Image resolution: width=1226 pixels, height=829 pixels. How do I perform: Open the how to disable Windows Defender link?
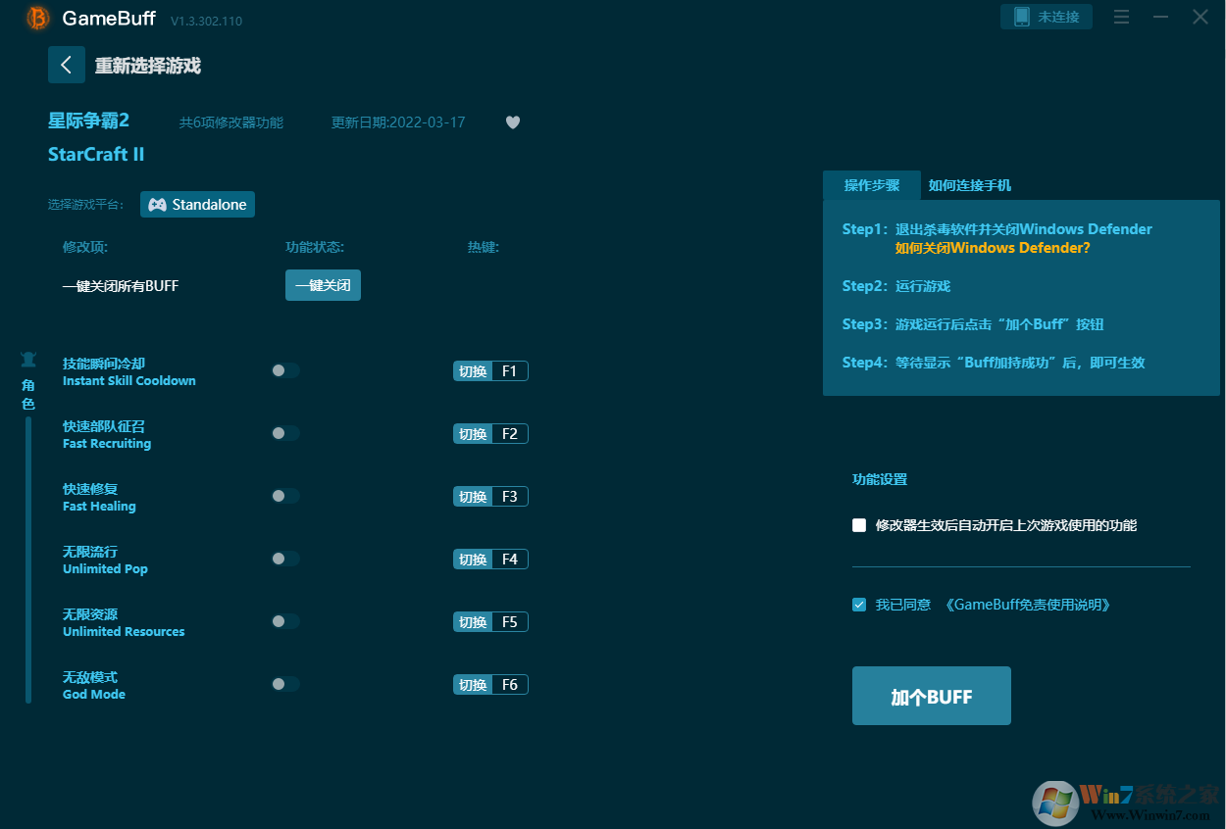[x=992, y=248]
